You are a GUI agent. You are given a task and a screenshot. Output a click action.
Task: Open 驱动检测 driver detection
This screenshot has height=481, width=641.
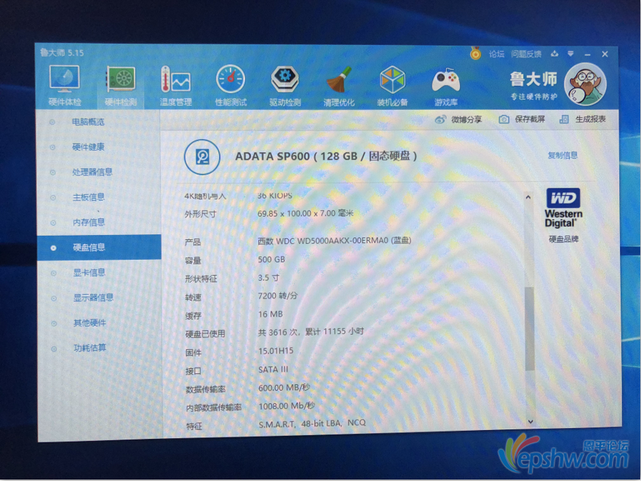pyautogui.click(x=285, y=87)
